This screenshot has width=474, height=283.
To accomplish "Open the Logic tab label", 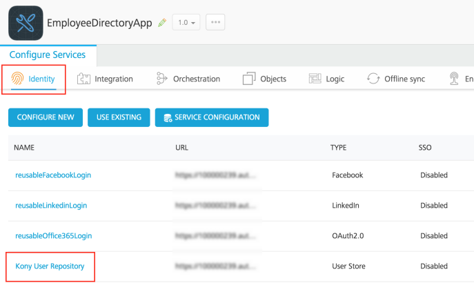I will (335, 79).
